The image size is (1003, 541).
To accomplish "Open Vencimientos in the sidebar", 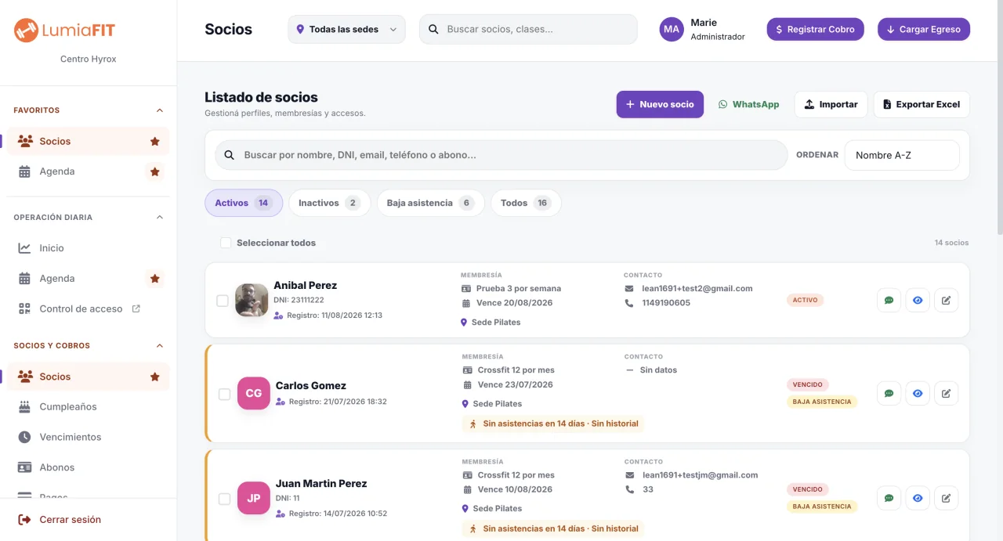I will (x=88, y=437).
